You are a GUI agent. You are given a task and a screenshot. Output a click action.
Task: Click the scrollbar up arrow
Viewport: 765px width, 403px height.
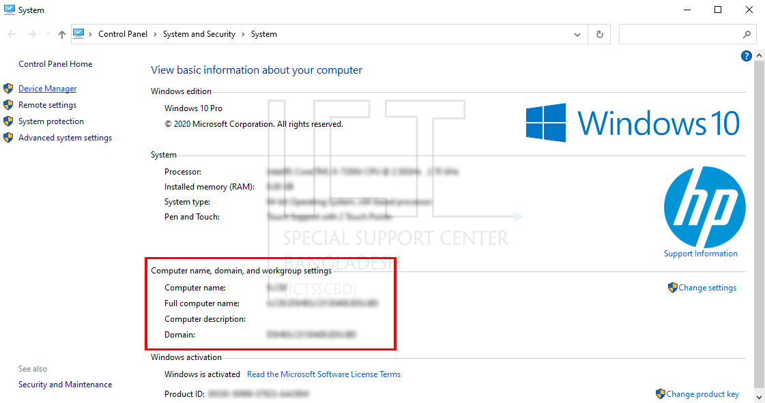click(x=759, y=55)
